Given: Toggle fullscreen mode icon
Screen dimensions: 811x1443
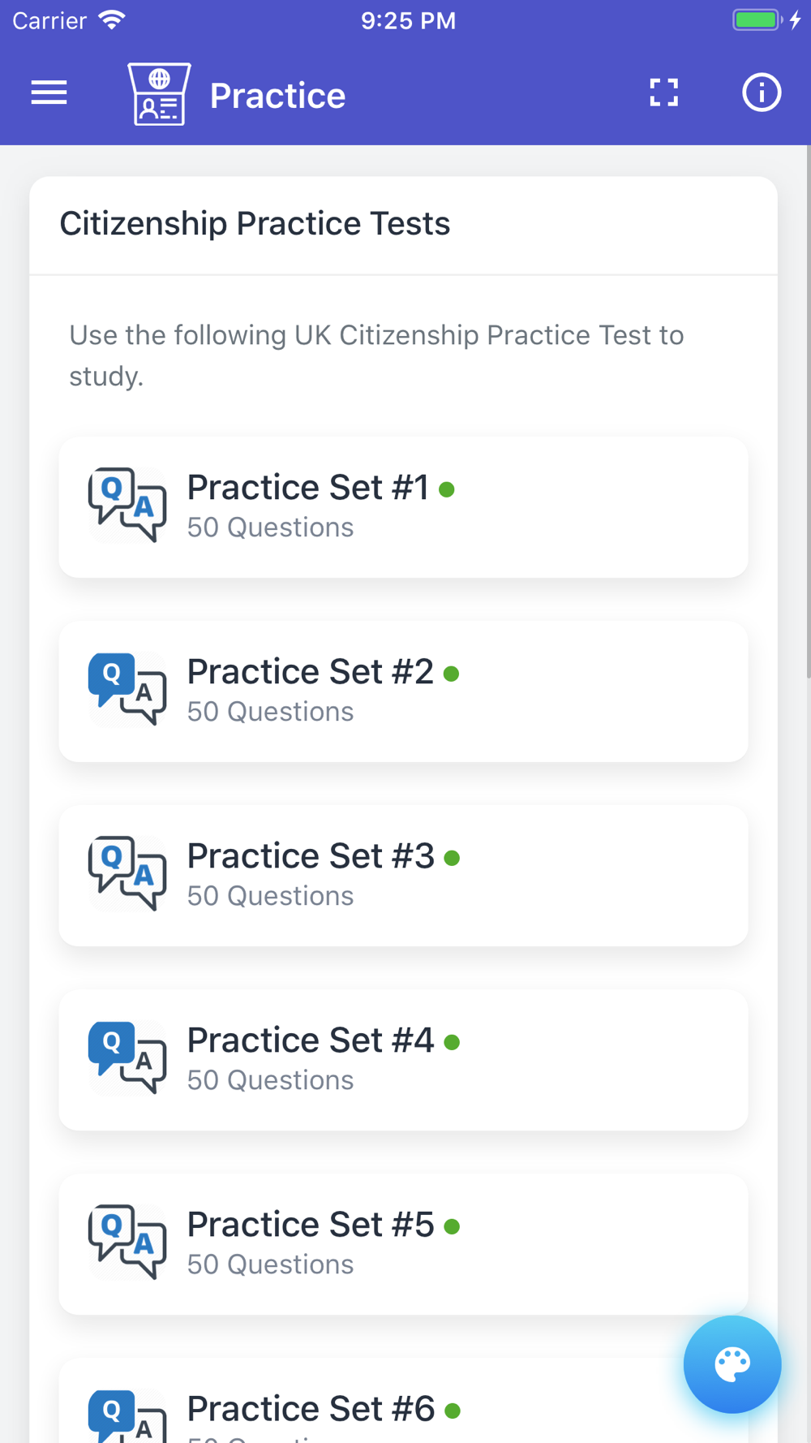Looking at the screenshot, I should coord(663,93).
